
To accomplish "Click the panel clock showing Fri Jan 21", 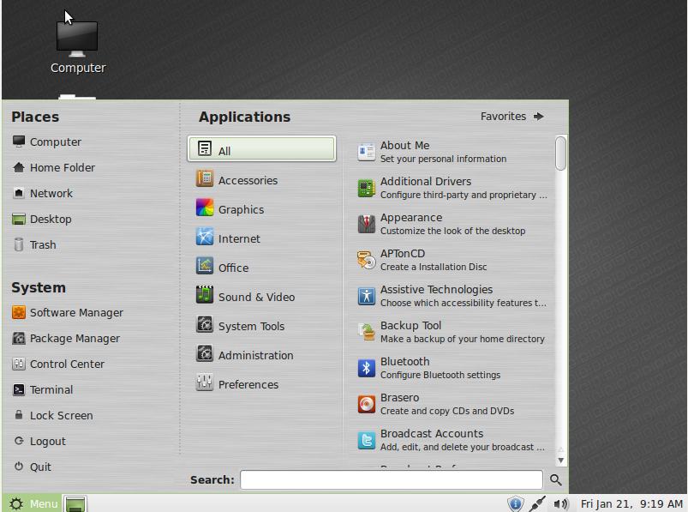I will coord(631,503).
